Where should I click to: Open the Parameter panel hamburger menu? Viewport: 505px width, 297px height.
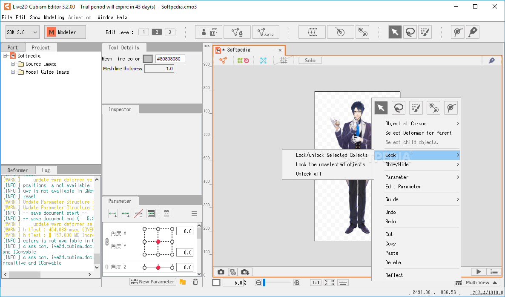click(x=194, y=213)
